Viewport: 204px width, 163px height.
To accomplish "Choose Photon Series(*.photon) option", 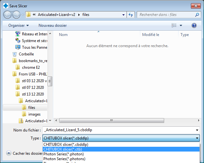I will tap(121, 154).
